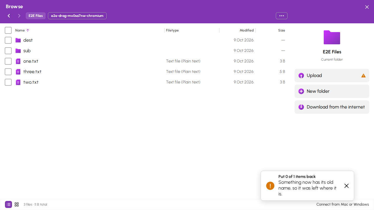Click the dest folder icon

coord(18,40)
